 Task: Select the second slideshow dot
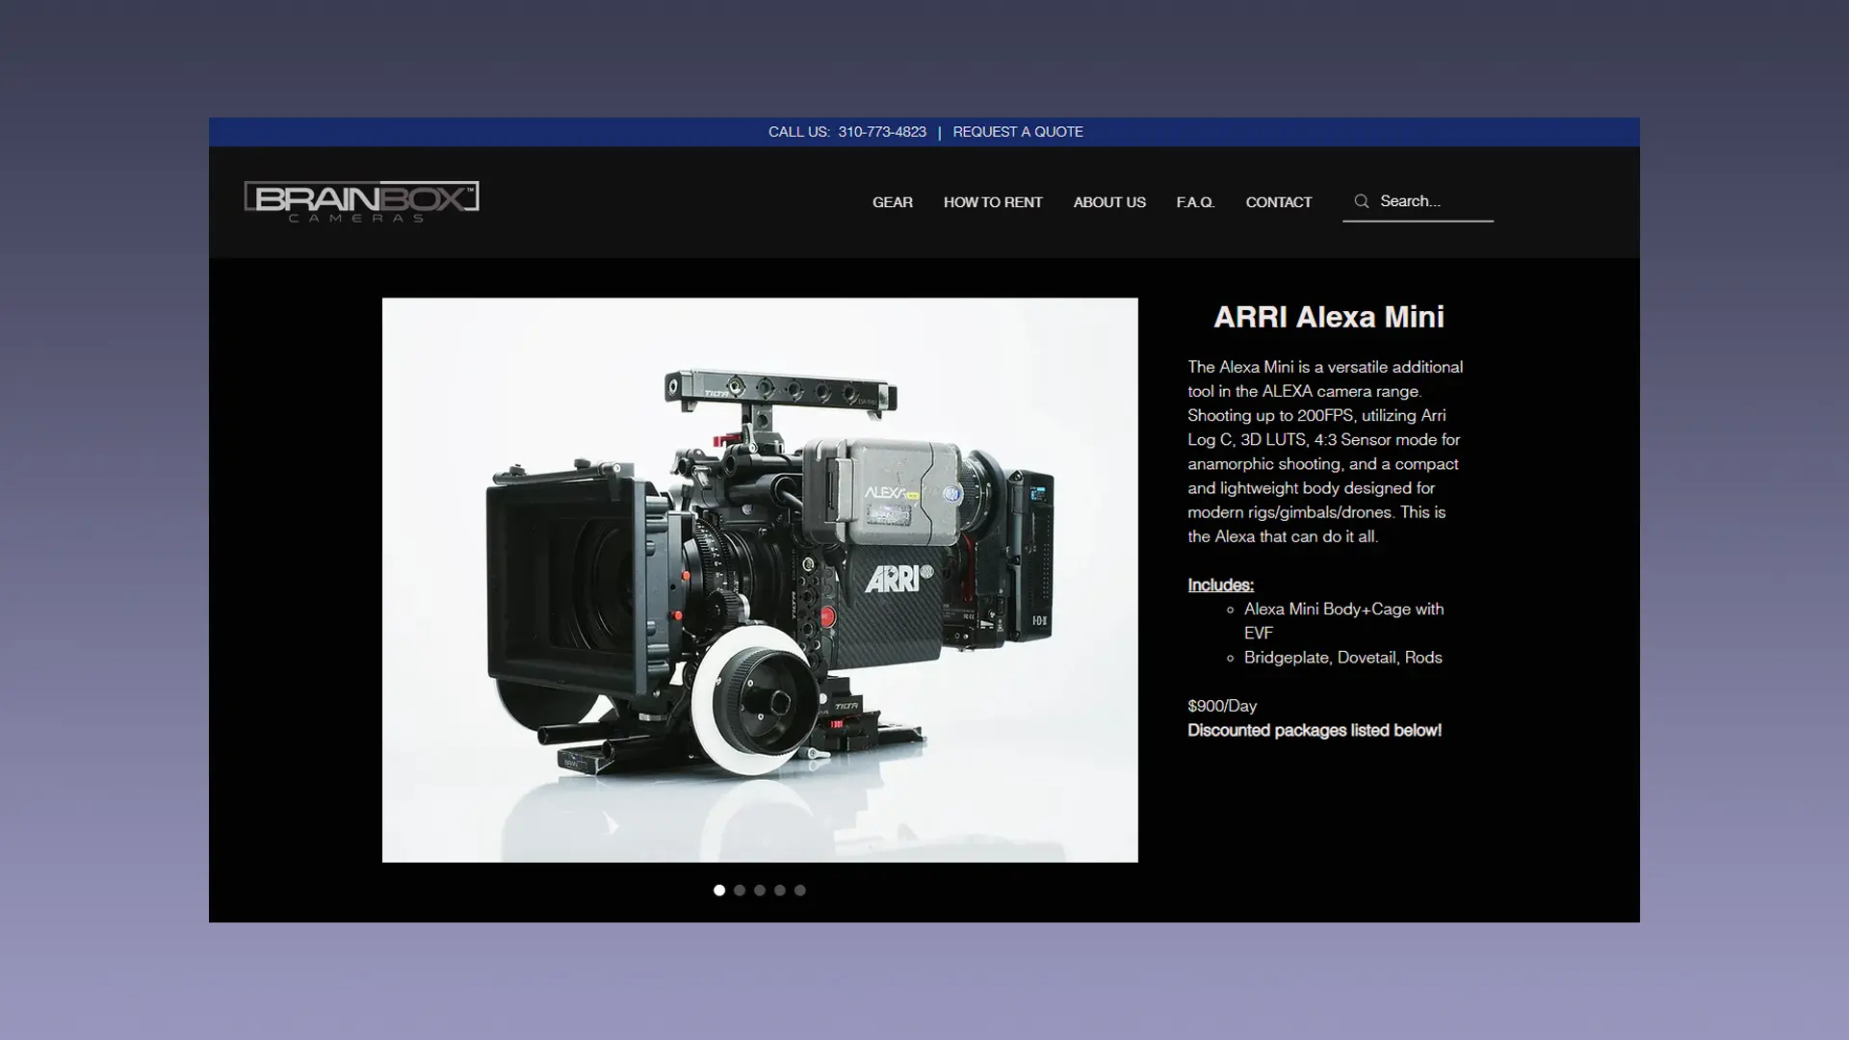[740, 891]
